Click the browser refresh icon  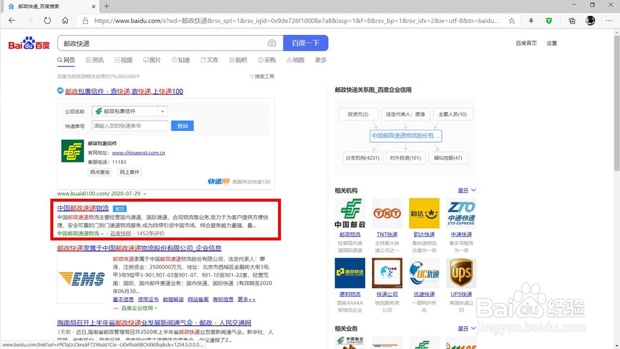click(46, 20)
